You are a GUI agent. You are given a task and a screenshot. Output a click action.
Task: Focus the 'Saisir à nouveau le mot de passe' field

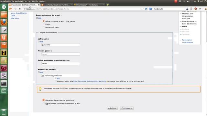point(60,63)
